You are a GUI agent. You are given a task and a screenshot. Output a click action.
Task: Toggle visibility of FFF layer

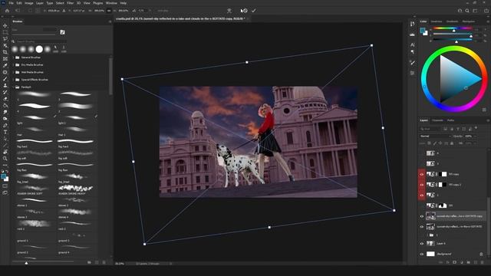[421, 205]
